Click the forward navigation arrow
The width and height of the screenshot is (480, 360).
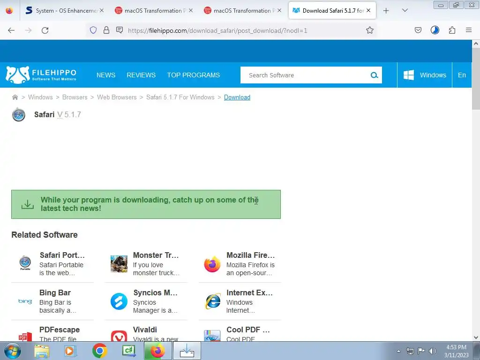pyautogui.click(x=28, y=30)
